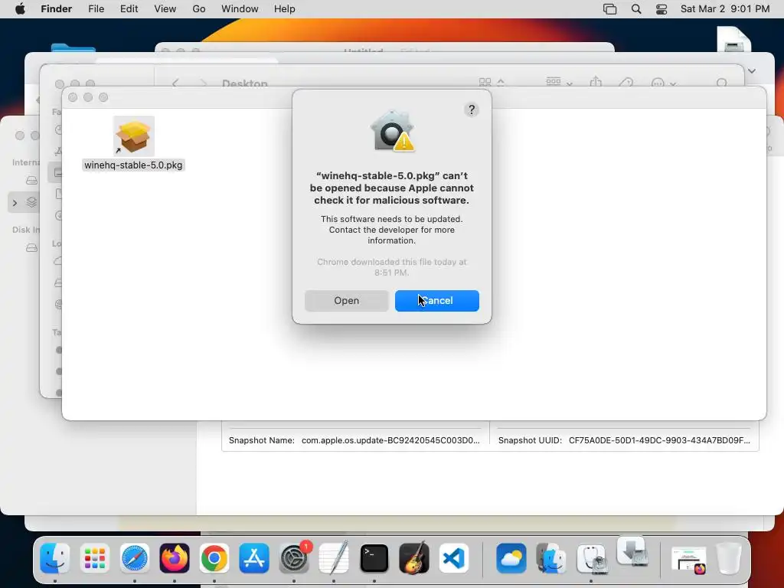Launch Visual Studio Code from the Dock
This screenshot has height=588, width=784.
pos(454,558)
